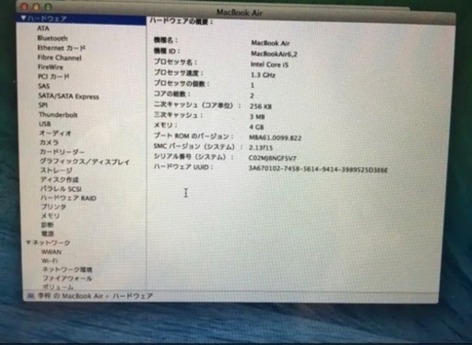The height and width of the screenshot is (345, 472).
Task: Select 診断 in sidebar
Action: 48,225
